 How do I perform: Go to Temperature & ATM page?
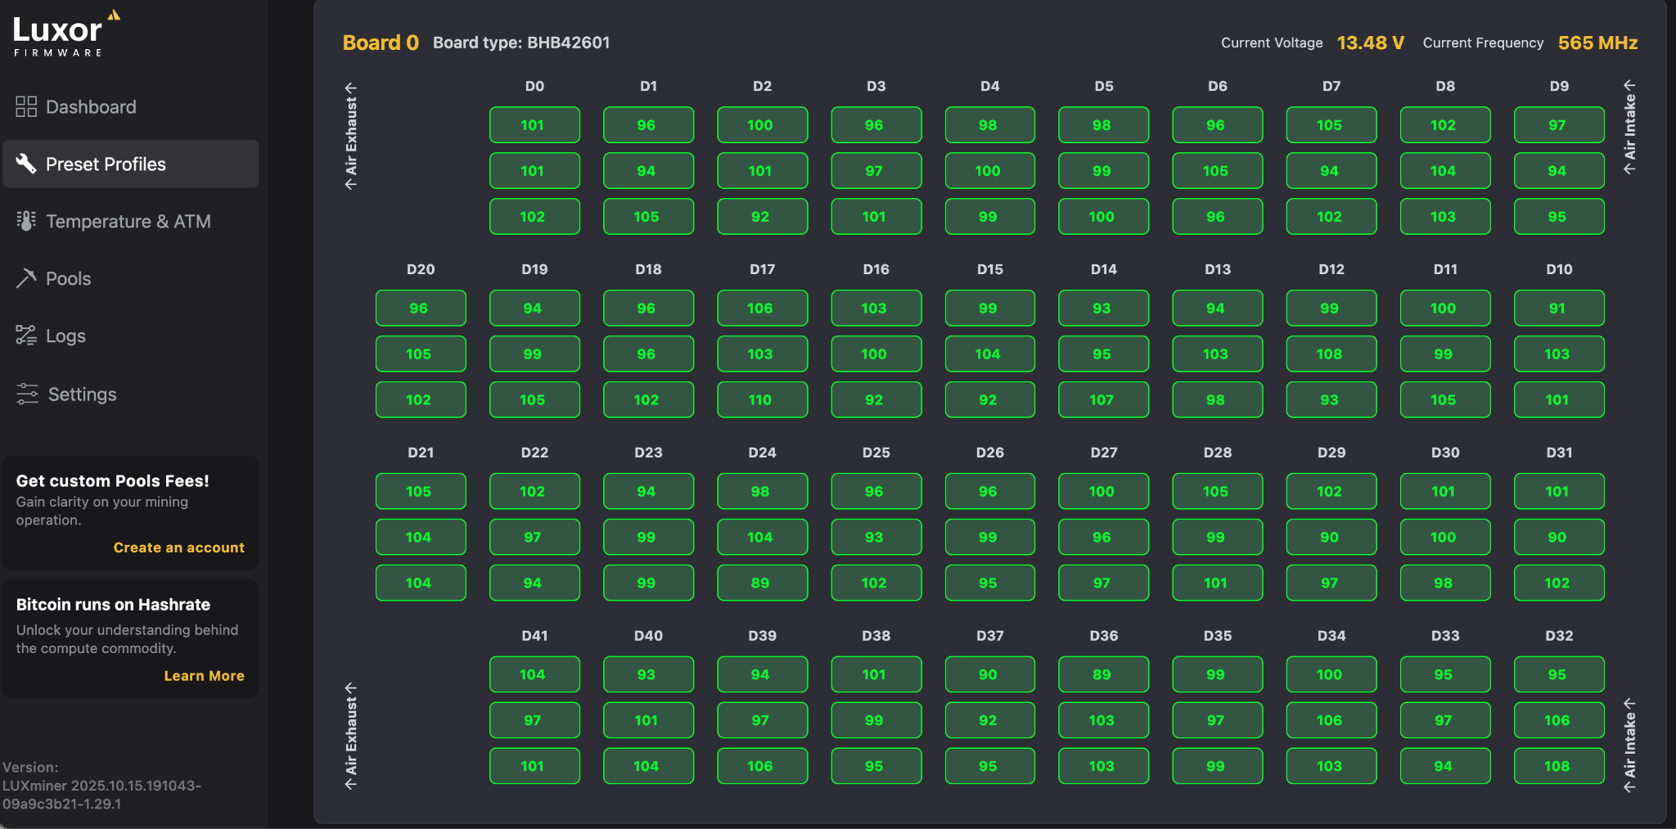[128, 222]
